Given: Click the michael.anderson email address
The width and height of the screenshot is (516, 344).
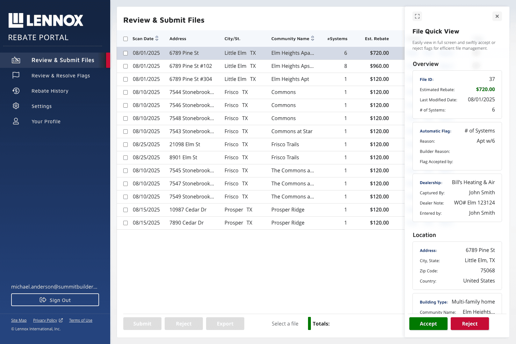Looking at the screenshot, I should pos(54,287).
